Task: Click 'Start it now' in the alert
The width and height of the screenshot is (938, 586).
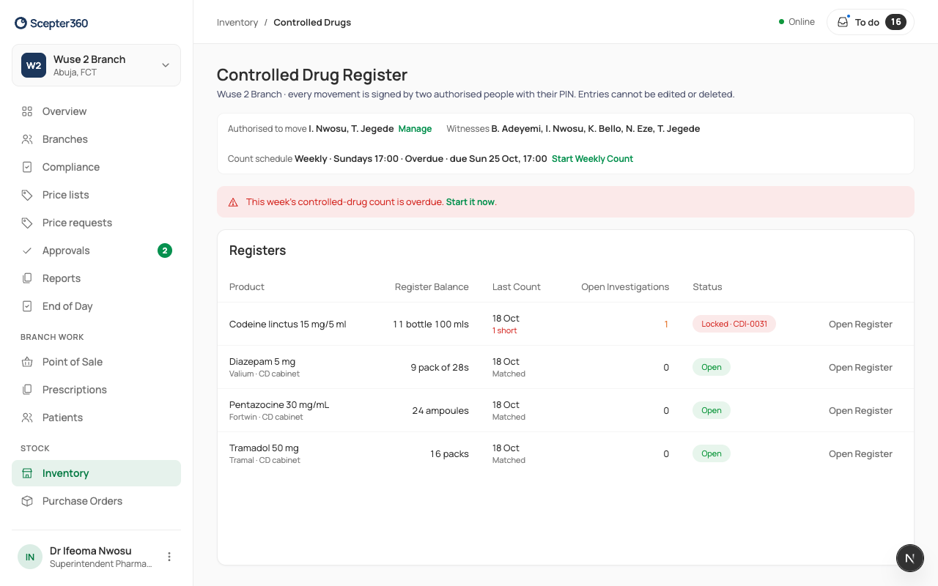Action: 470,202
